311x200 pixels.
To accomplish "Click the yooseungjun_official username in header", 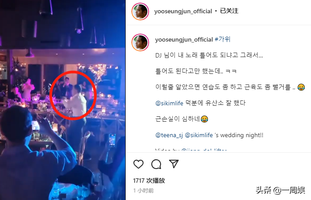I will (183, 11).
